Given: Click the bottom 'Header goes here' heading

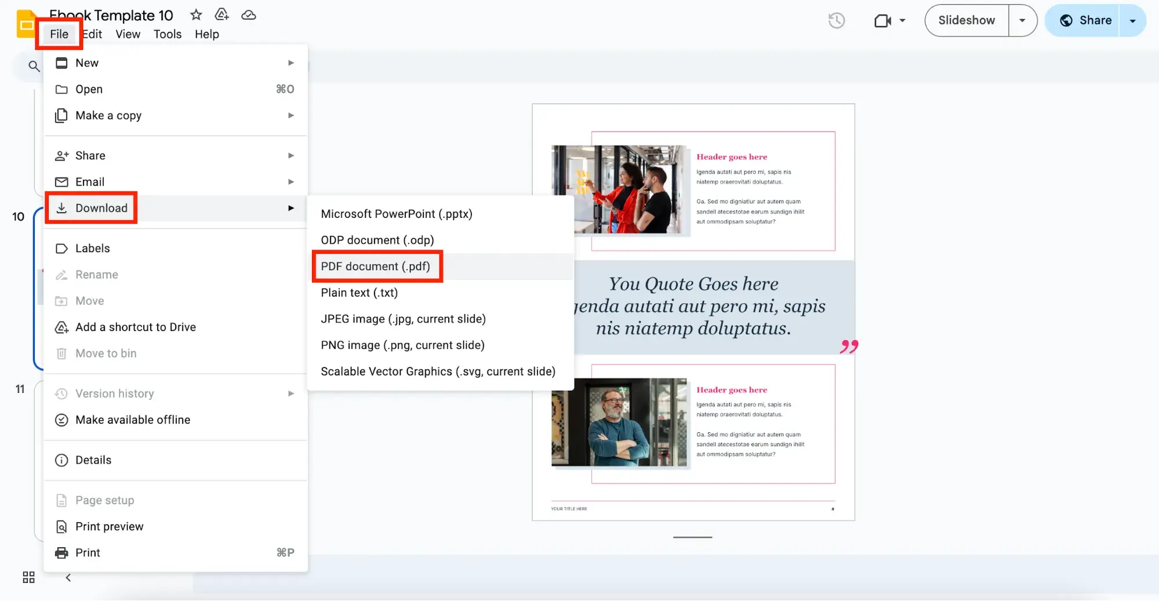Looking at the screenshot, I should [x=732, y=390].
